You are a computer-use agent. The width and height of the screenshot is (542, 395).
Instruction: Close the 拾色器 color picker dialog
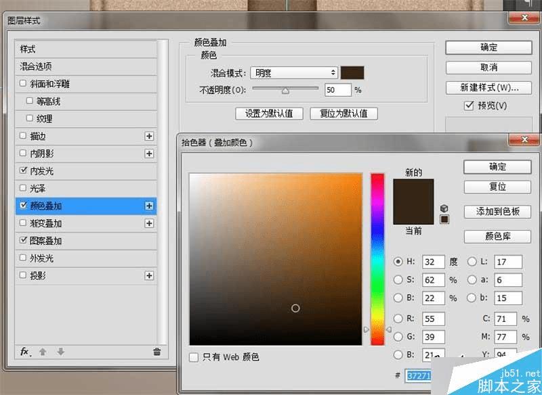click(524, 140)
